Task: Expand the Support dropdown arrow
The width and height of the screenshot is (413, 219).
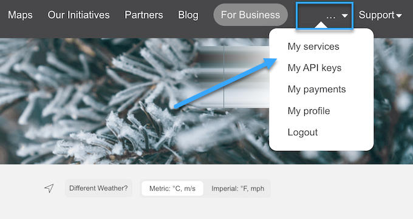Action: [399, 16]
